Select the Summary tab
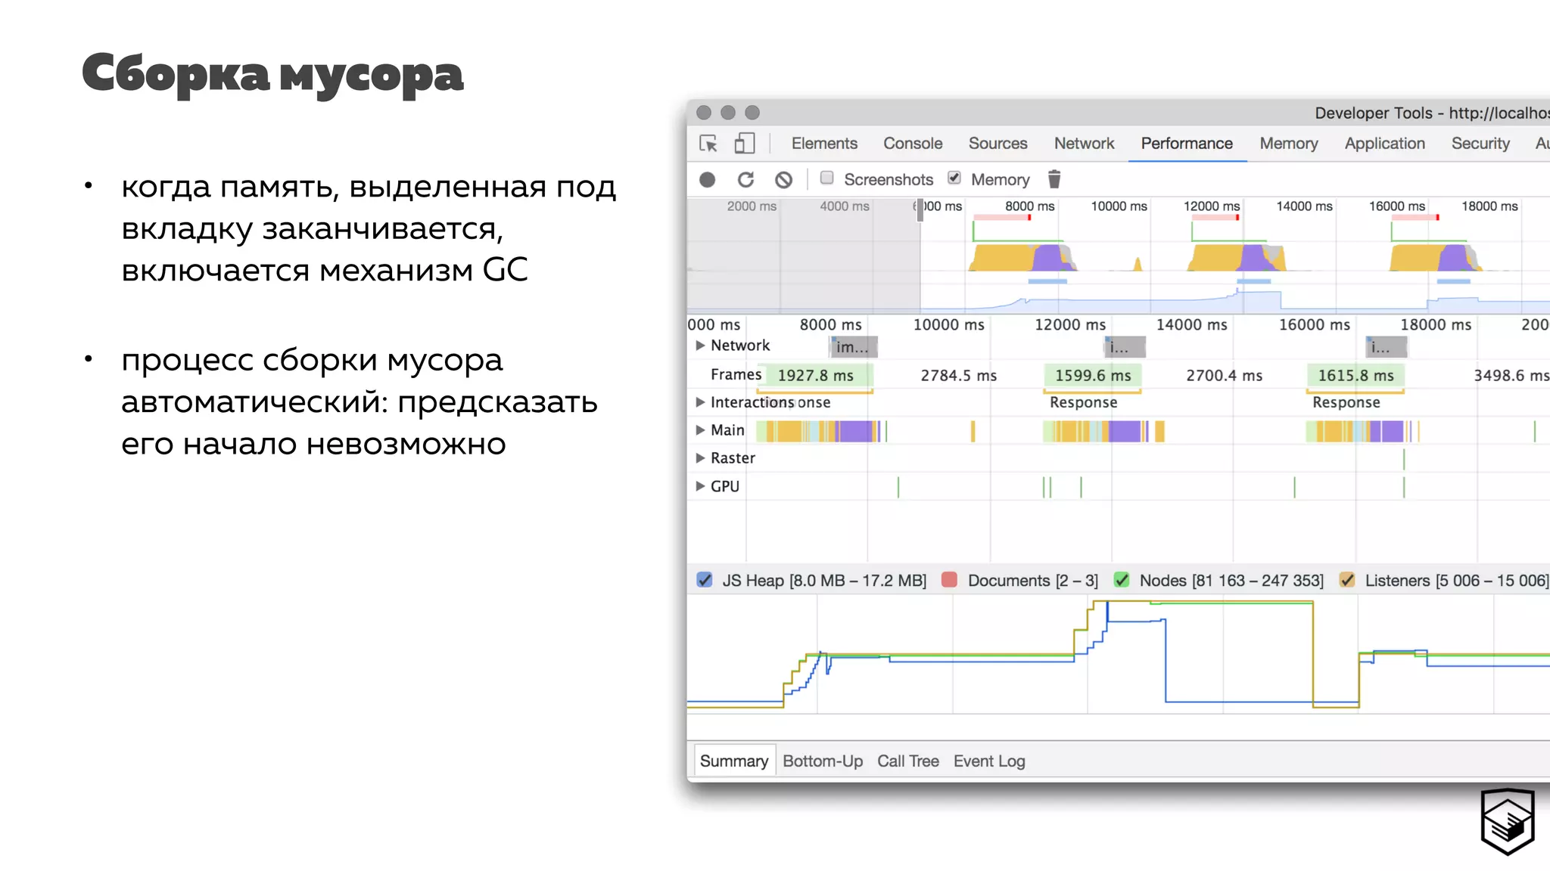 pos(734,761)
